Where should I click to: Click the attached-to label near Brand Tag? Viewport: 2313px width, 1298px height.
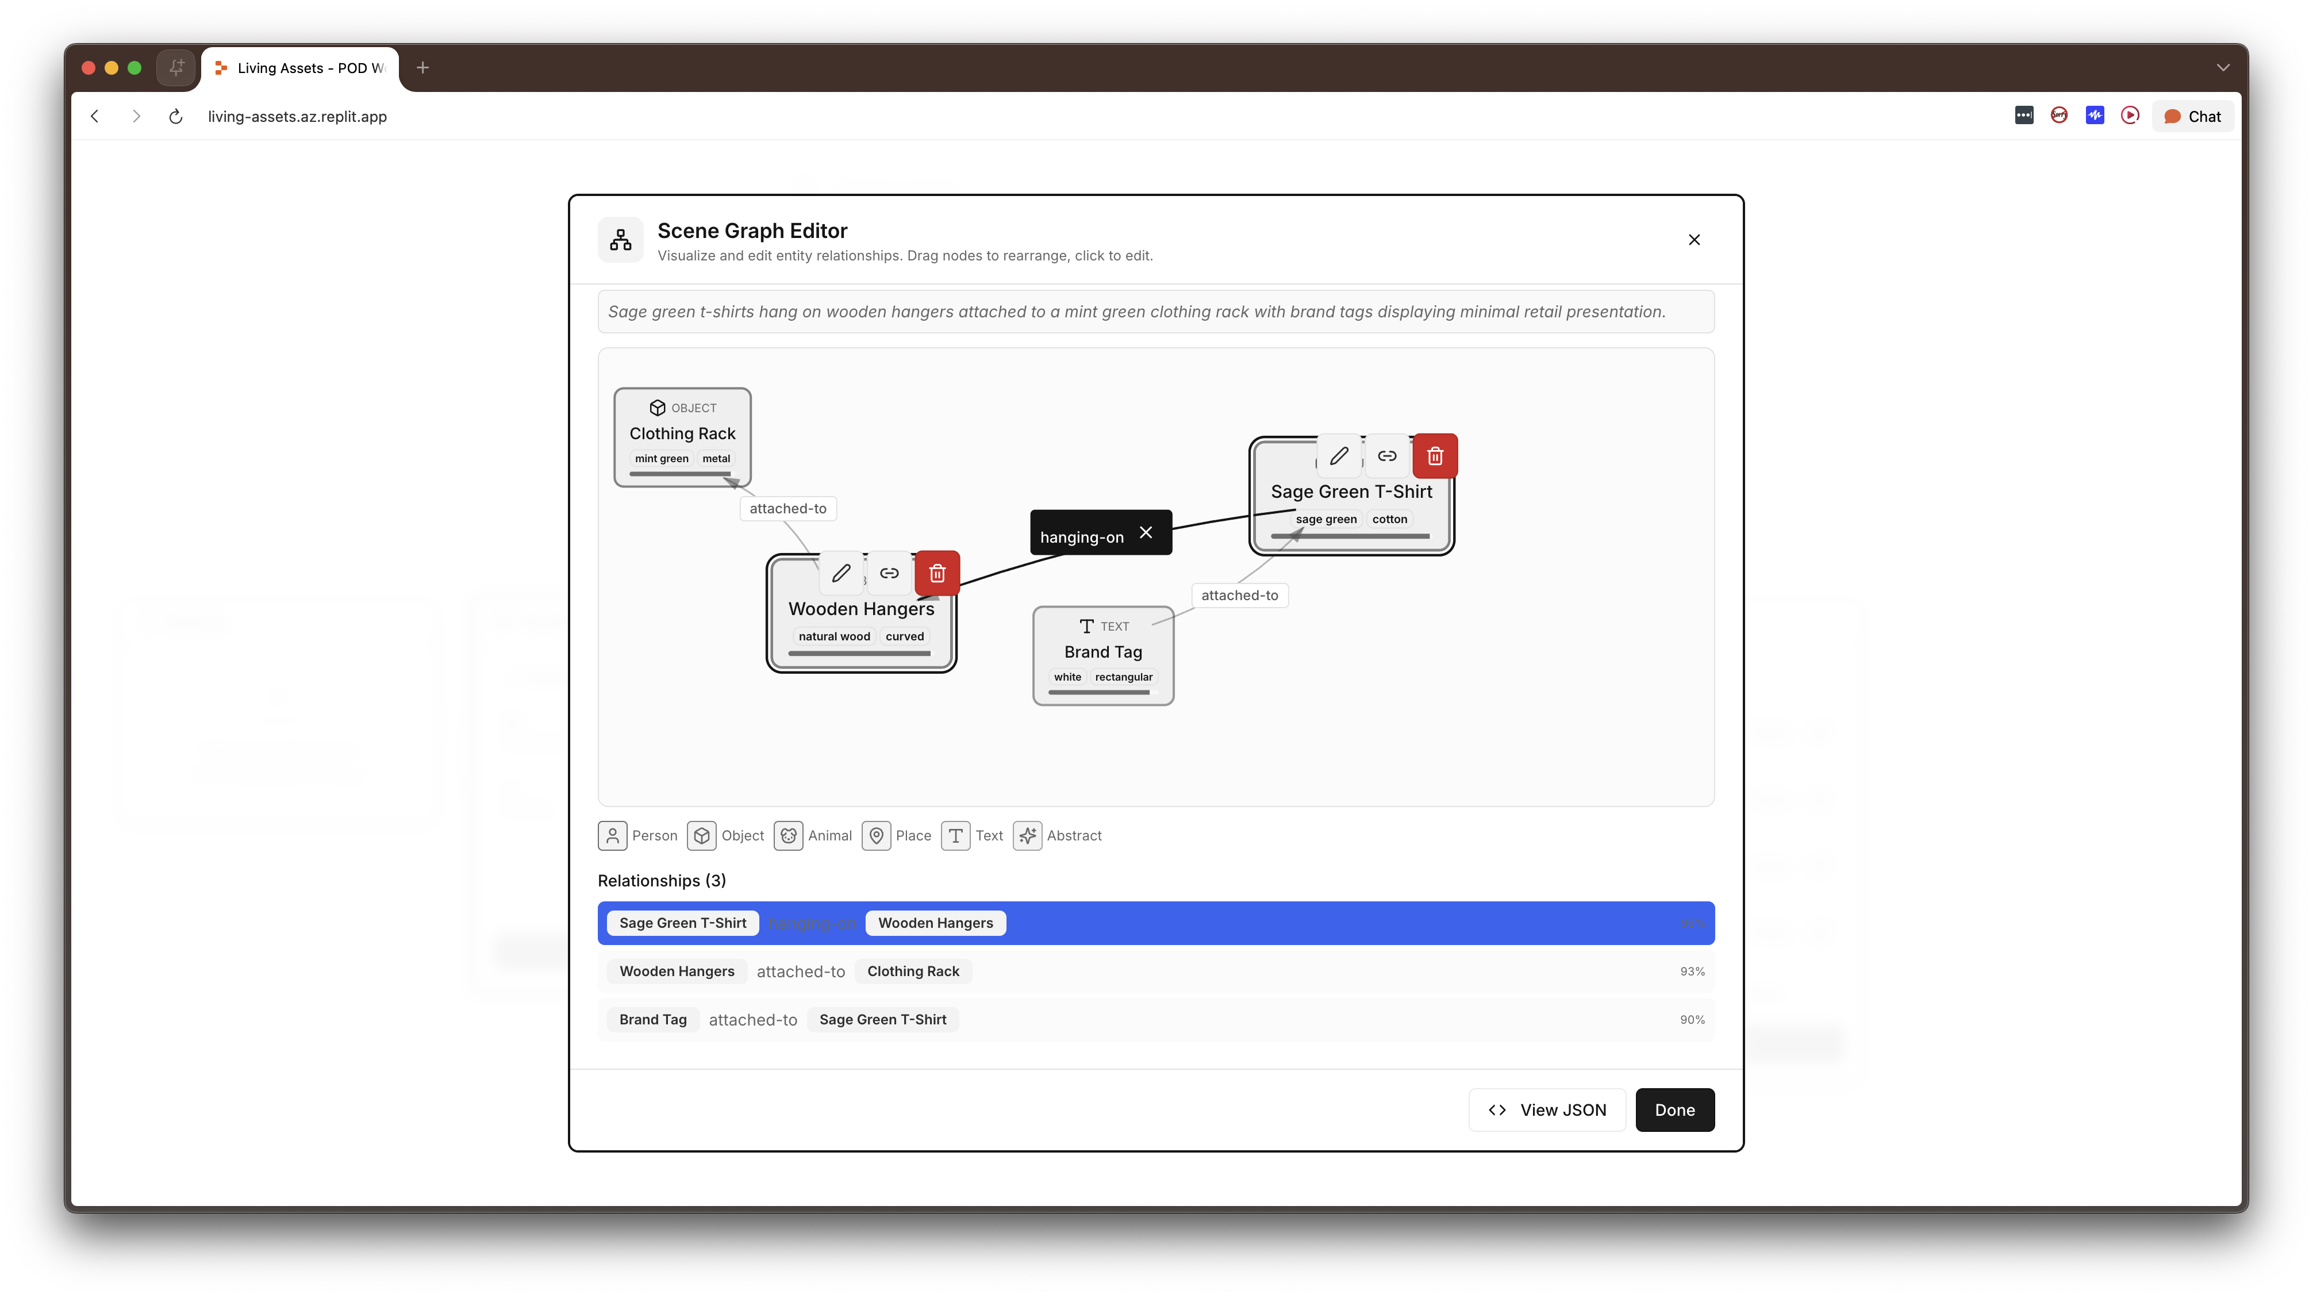point(1239,596)
